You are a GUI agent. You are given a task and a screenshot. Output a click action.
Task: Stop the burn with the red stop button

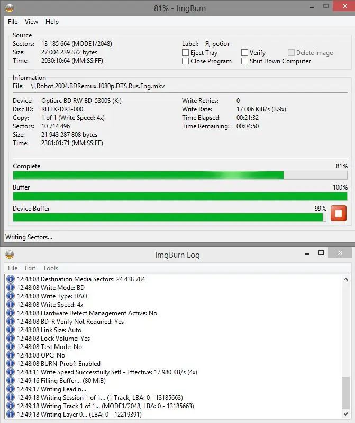338,213
